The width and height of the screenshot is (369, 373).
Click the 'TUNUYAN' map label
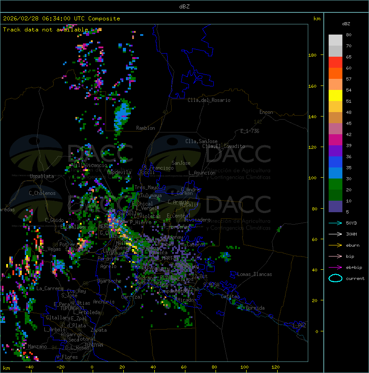[x=94, y=345]
